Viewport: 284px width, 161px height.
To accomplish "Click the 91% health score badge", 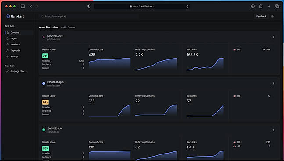I will (x=45, y=56).
